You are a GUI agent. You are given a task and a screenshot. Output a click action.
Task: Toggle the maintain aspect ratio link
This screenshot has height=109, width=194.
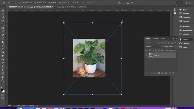click(60, 3)
